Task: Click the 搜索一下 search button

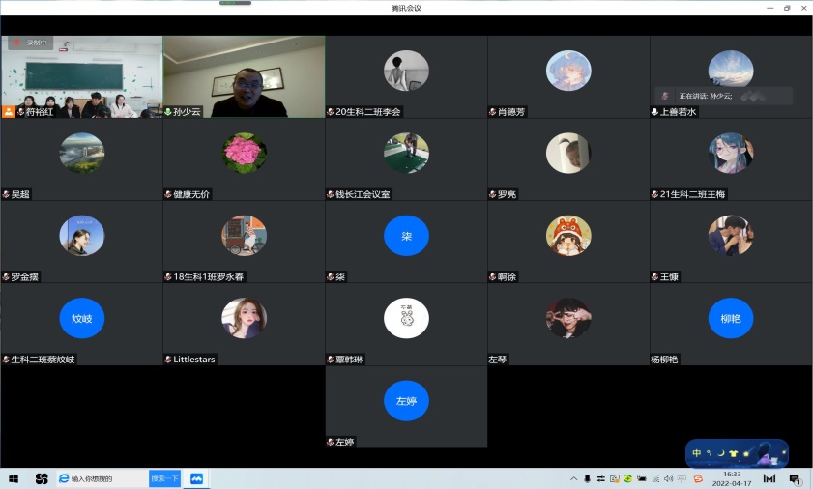Action: point(164,478)
